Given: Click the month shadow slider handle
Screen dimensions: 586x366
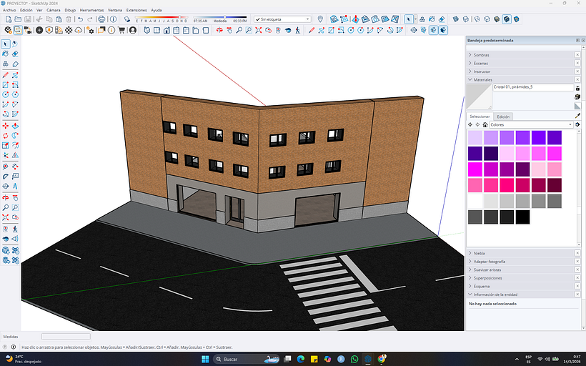Looking at the screenshot, I should tap(180, 17).
